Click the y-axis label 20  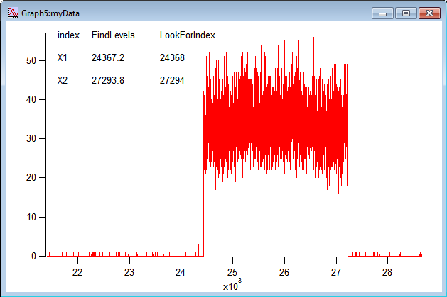pyautogui.click(x=31, y=178)
